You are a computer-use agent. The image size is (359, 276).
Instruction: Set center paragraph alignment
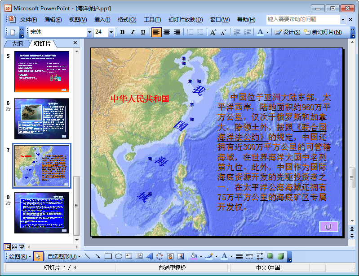click(x=167, y=32)
